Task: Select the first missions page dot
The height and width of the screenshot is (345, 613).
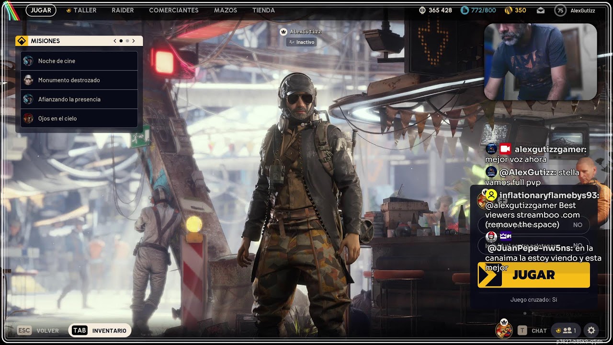Action: (x=121, y=41)
